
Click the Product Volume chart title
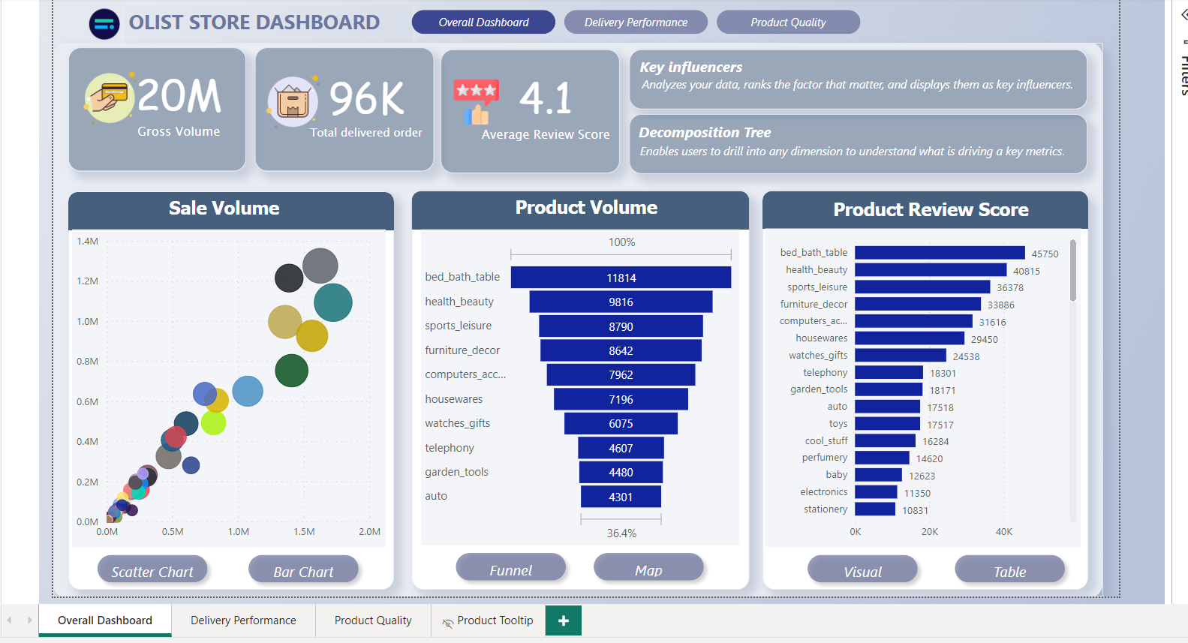pos(586,208)
